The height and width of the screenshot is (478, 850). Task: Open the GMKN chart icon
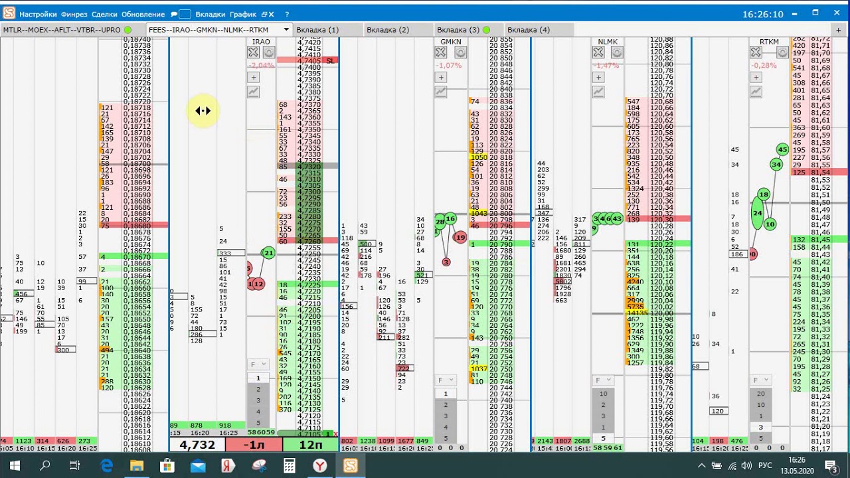442,92
